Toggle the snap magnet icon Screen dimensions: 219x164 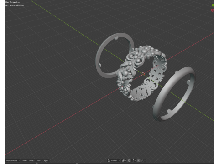click(129, 160)
